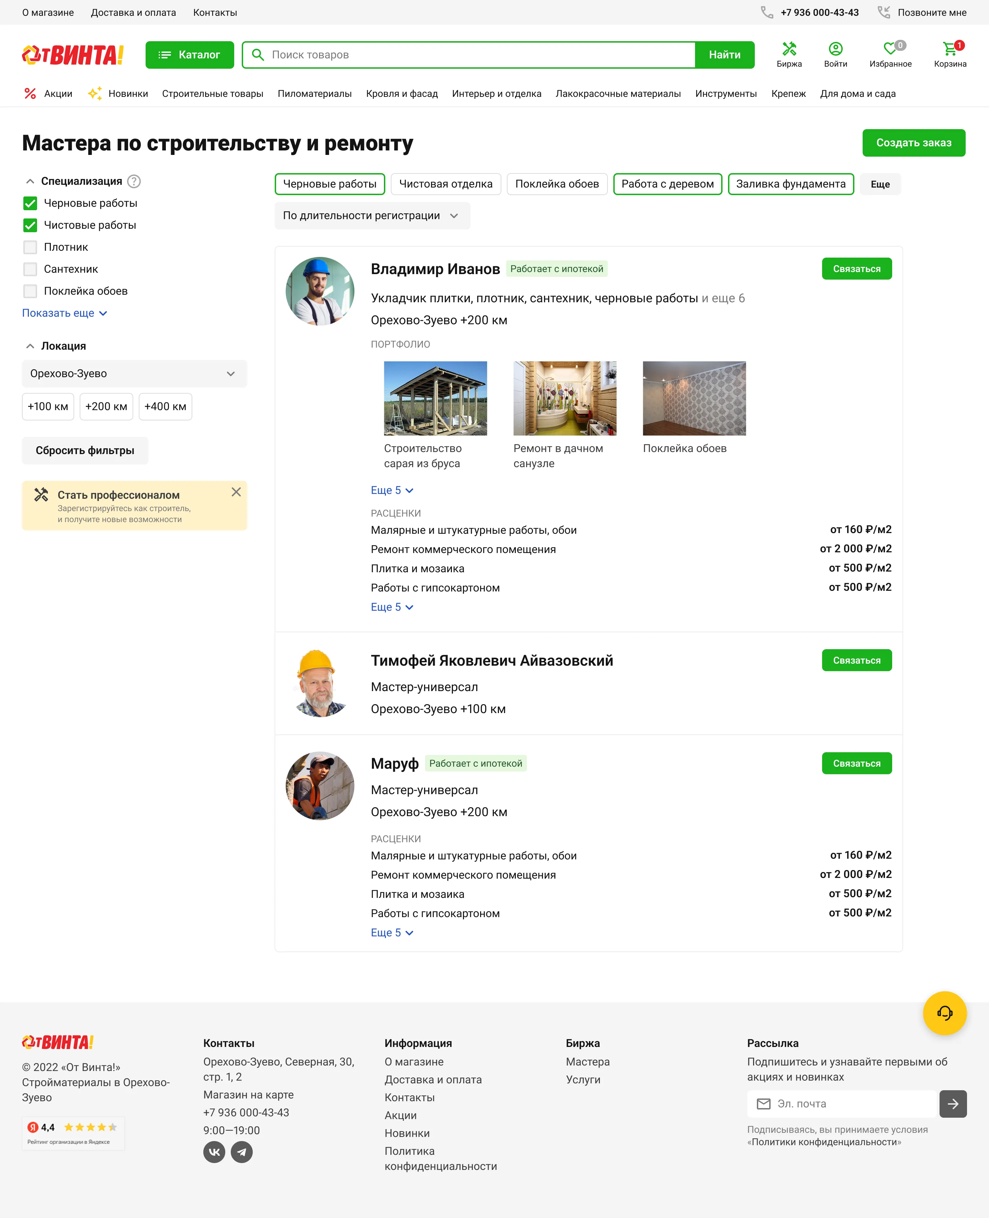
Task: Open the Корзина cart icon
Action: [949, 55]
